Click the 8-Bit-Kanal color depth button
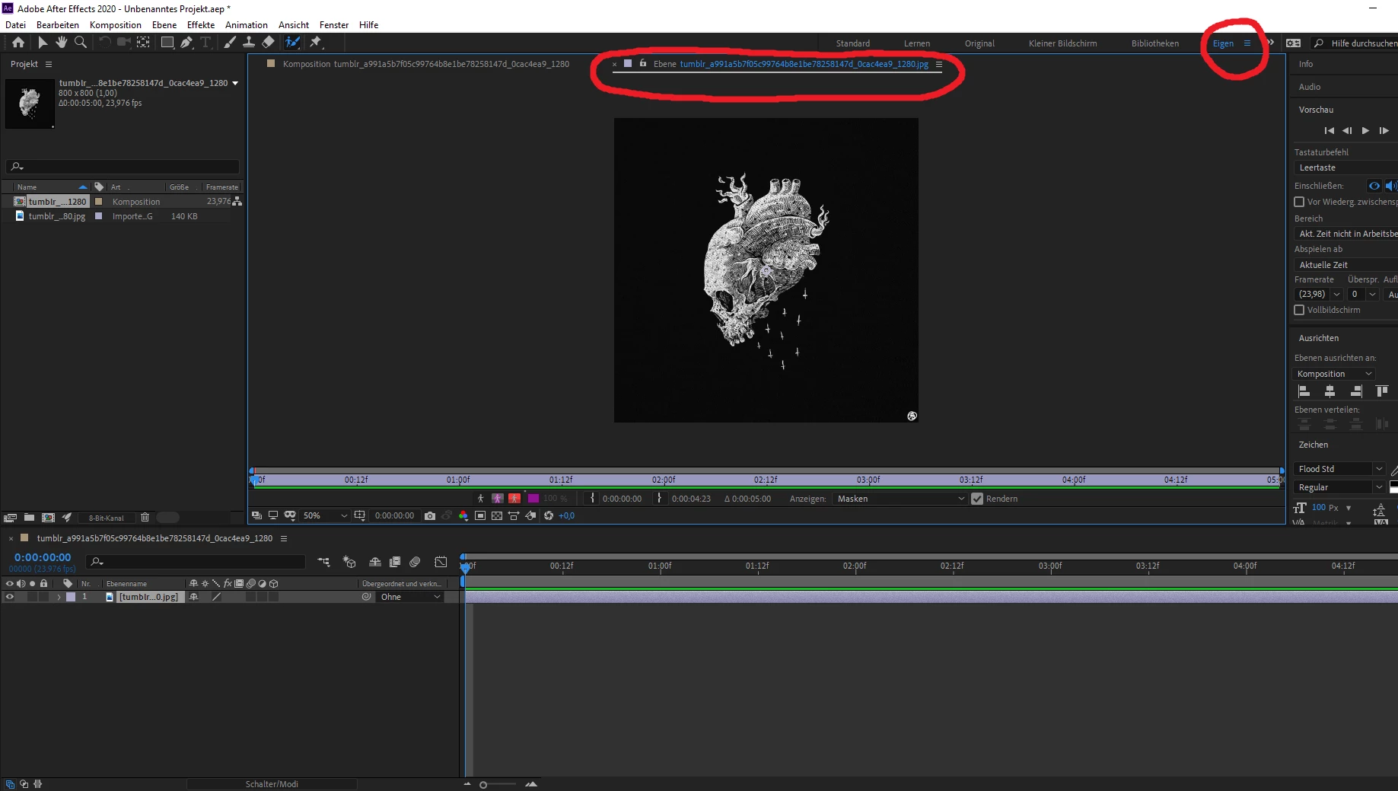1398x791 pixels. click(106, 518)
